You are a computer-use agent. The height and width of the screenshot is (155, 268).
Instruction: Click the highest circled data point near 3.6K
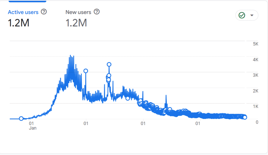click(109, 64)
